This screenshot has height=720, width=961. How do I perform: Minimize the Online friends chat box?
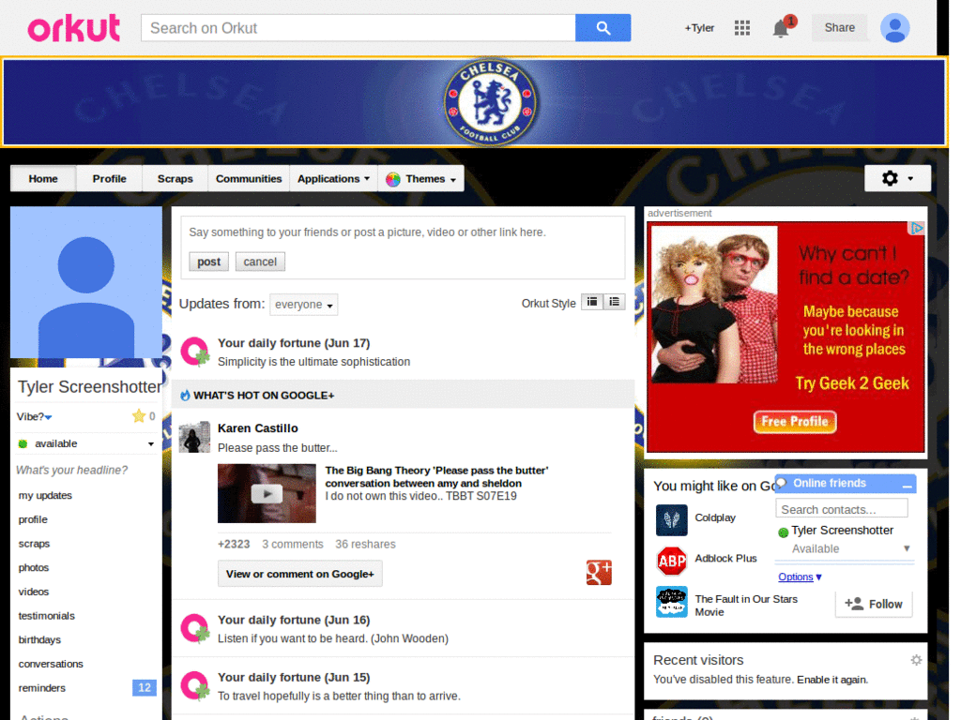908,486
